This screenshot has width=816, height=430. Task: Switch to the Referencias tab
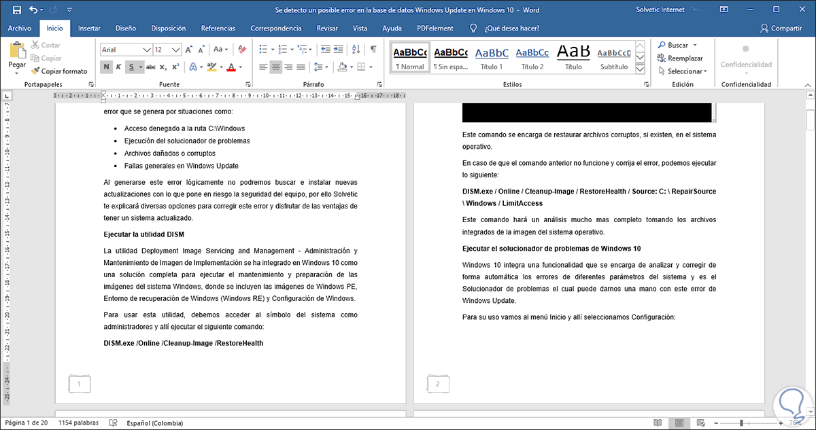218,29
